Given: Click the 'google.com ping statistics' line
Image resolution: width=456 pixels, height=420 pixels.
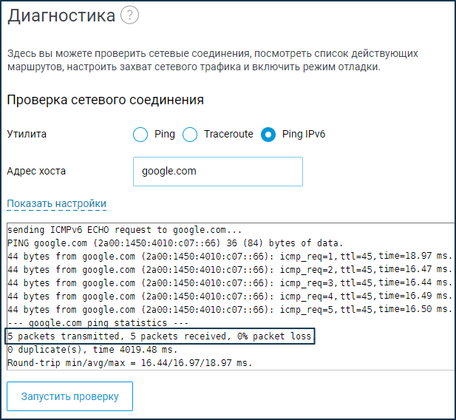Looking at the screenshot, I should click(98, 323).
